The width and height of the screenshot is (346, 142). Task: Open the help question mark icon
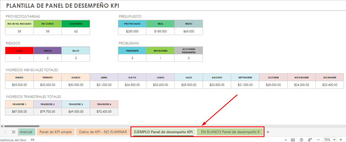301,140
